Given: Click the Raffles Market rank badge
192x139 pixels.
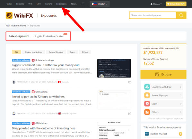Looking at the screenshot, I should tap(180, 134).
